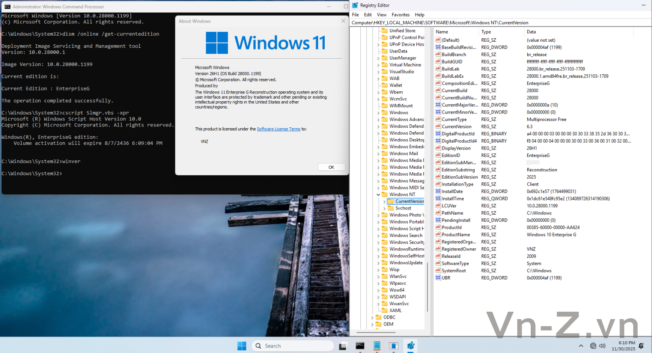652x353 pixels.
Task: Open the Favorites menu in Registry Editor
Action: click(x=400, y=15)
